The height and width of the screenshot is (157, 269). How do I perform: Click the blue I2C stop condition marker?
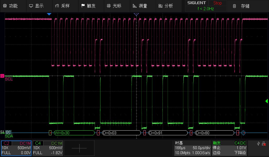click(x=244, y=133)
